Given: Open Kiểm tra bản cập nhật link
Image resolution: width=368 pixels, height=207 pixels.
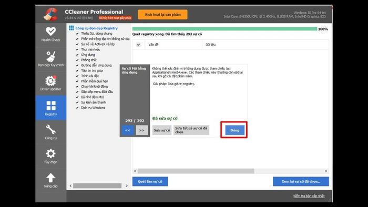Looking at the screenshot, I should pos(309,196).
